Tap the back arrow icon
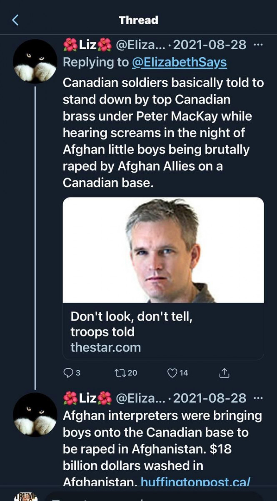Screen dimensions: 277x501 [15, 20]
